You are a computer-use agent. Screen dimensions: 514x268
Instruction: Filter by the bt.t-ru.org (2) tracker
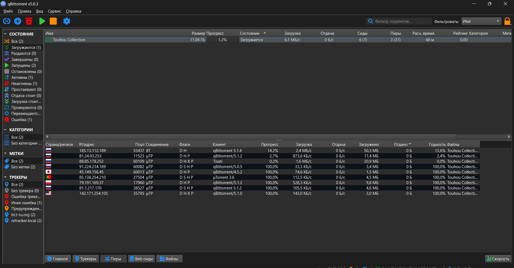tap(23, 215)
